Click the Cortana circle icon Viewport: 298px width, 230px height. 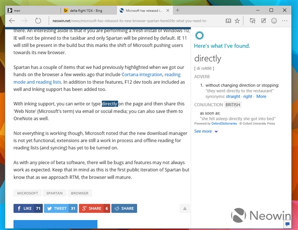(x=199, y=35)
